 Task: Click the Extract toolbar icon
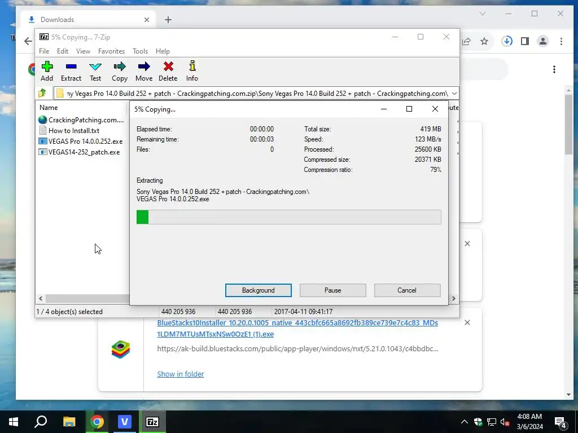coord(71,71)
